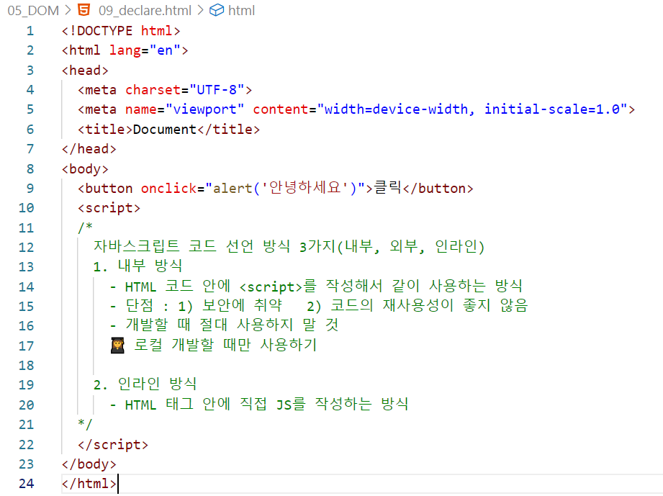The height and width of the screenshot is (496, 663).
Task: Click the alert('안녕하세요') string
Action: (x=285, y=188)
